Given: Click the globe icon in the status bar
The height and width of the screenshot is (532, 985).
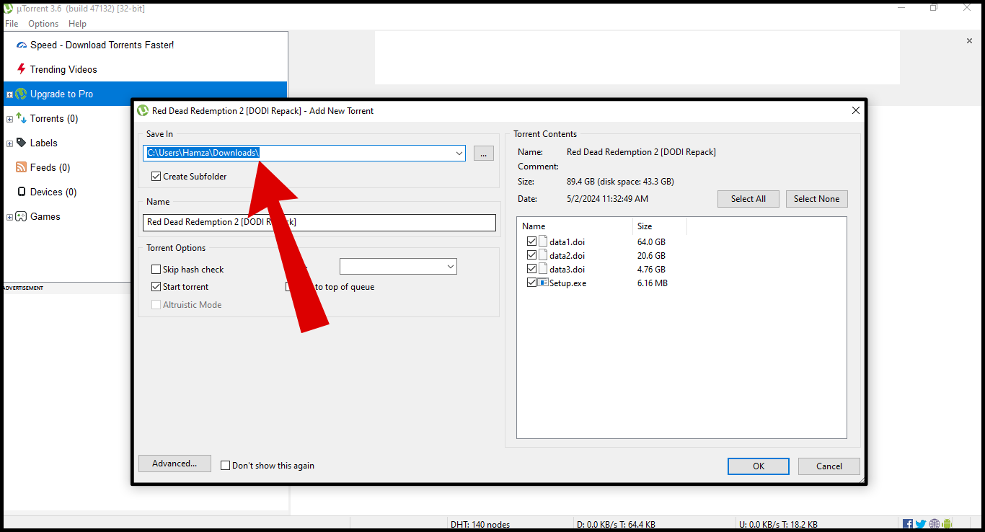Looking at the screenshot, I should pyautogui.click(x=934, y=524).
